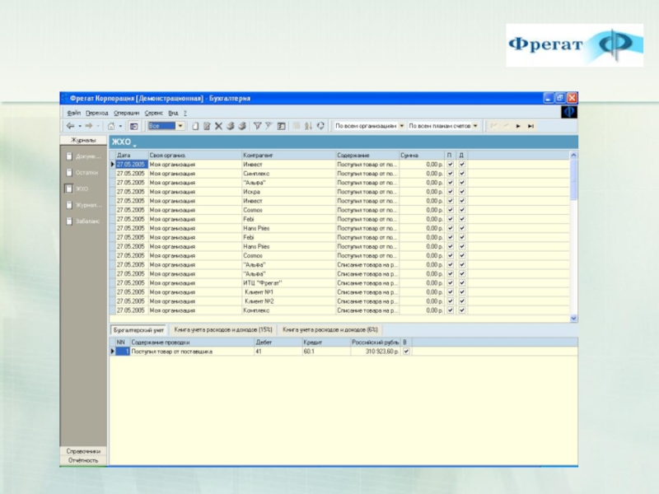Sort by the Сумма column header

[422, 155]
